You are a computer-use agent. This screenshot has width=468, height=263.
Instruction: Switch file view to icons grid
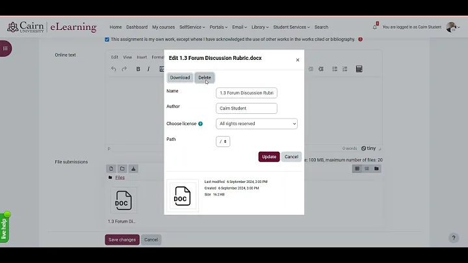pyautogui.click(x=357, y=169)
